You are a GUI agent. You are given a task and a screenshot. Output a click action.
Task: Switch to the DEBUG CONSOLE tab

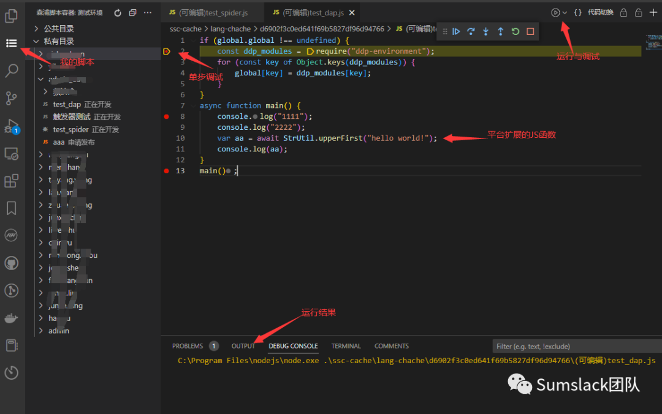click(293, 346)
